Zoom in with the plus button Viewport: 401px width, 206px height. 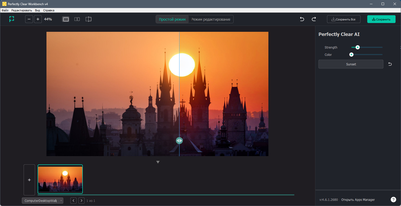click(x=38, y=19)
